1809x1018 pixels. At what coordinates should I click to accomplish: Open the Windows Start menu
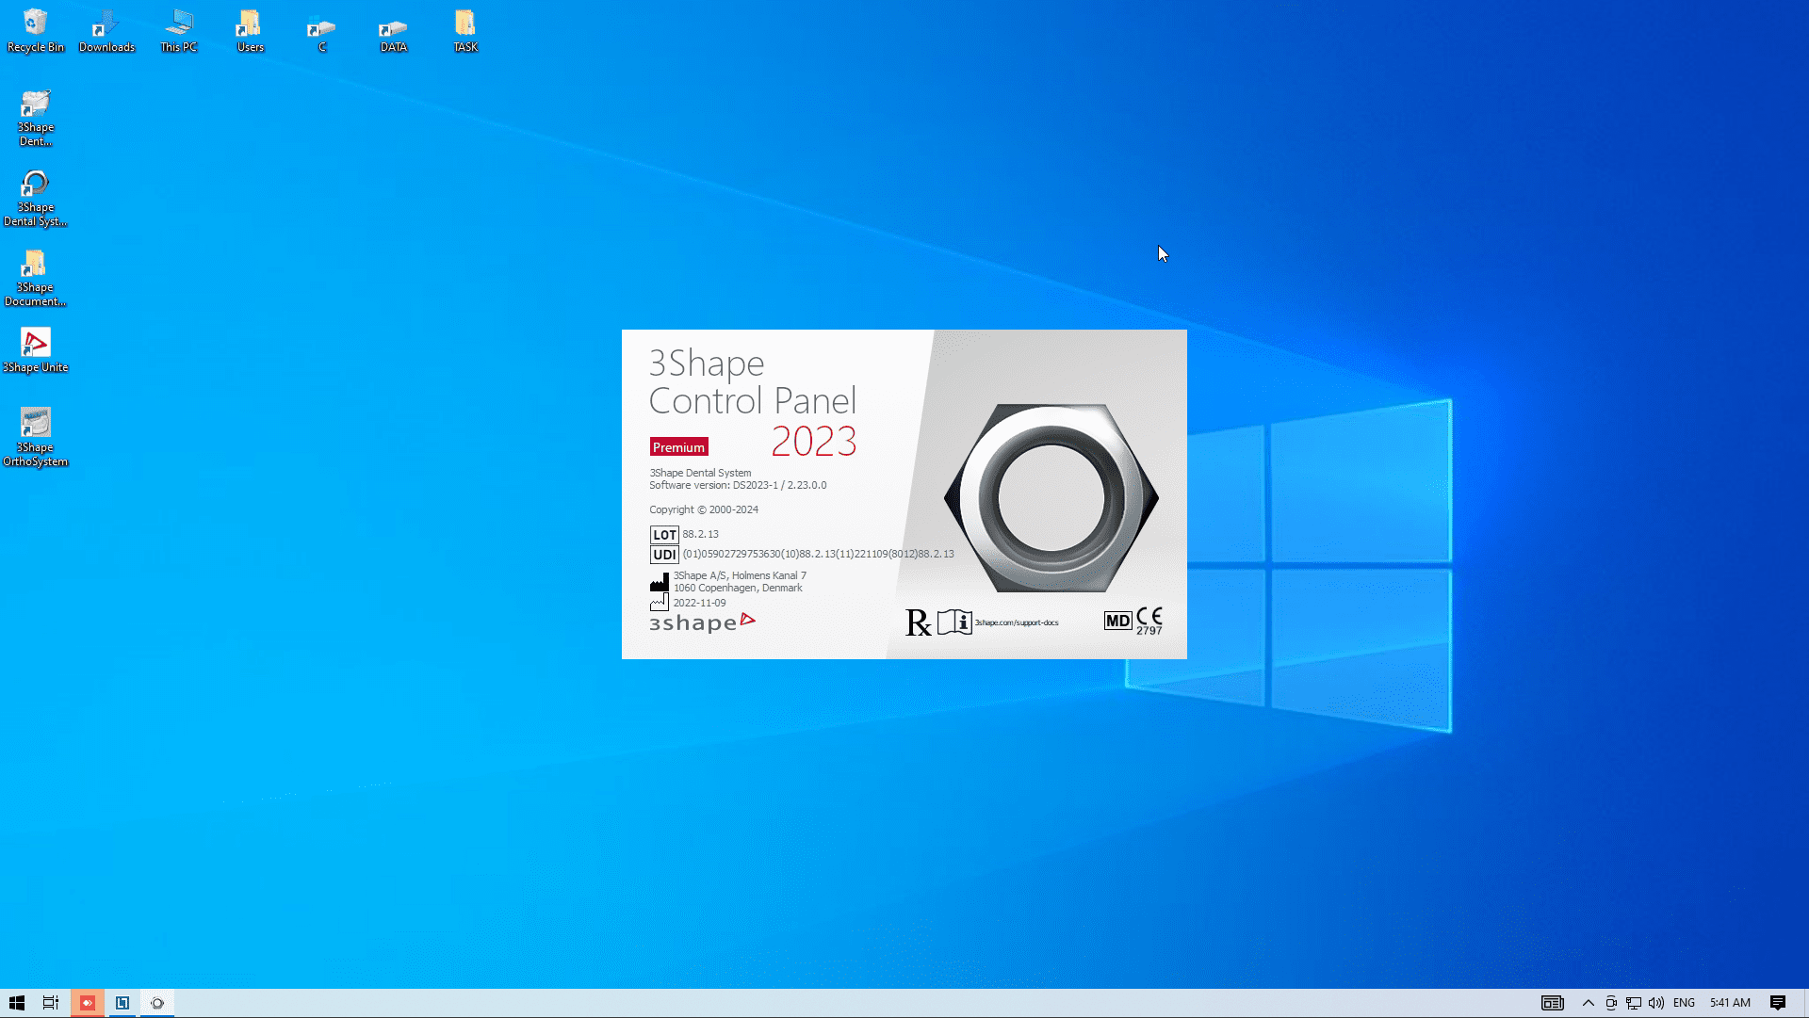[x=16, y=1003]
